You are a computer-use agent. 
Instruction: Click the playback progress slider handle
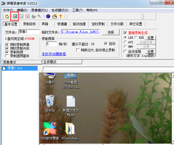(x=42, y=69)
